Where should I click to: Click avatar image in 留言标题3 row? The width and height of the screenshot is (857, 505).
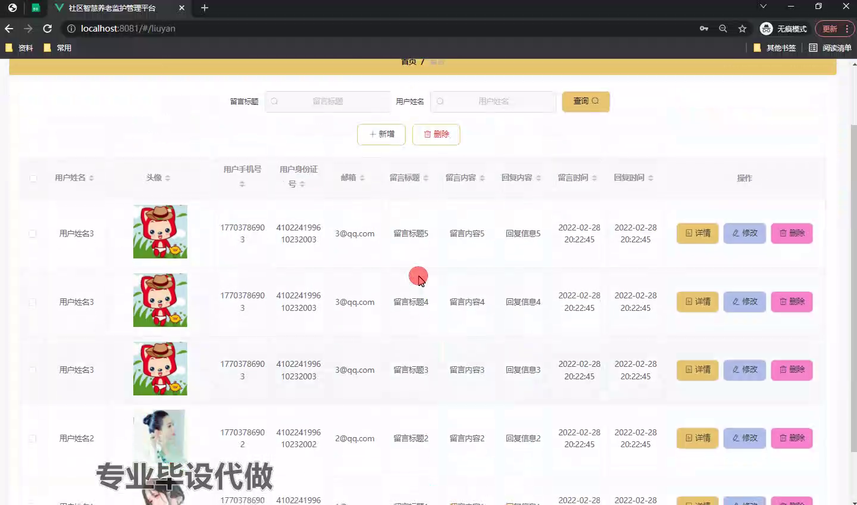click(x=160, y=369)
